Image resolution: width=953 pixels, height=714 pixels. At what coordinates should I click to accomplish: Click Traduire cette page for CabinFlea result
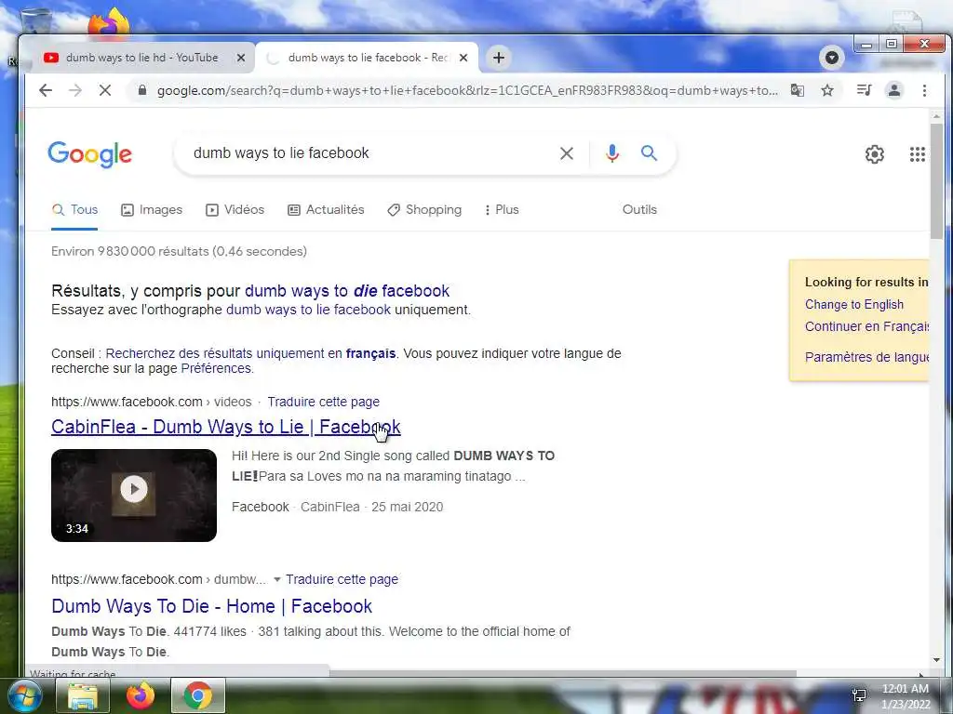(x=323, y=402)
